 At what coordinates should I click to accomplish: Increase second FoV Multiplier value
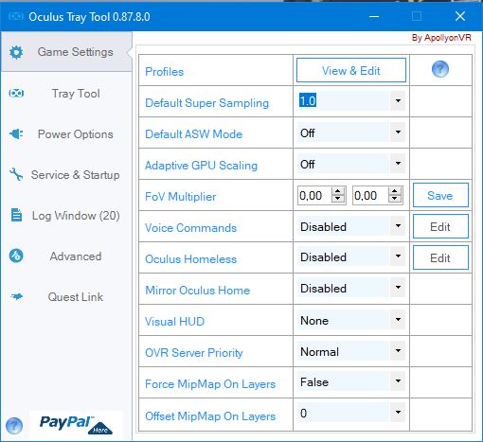coord(395,191)
